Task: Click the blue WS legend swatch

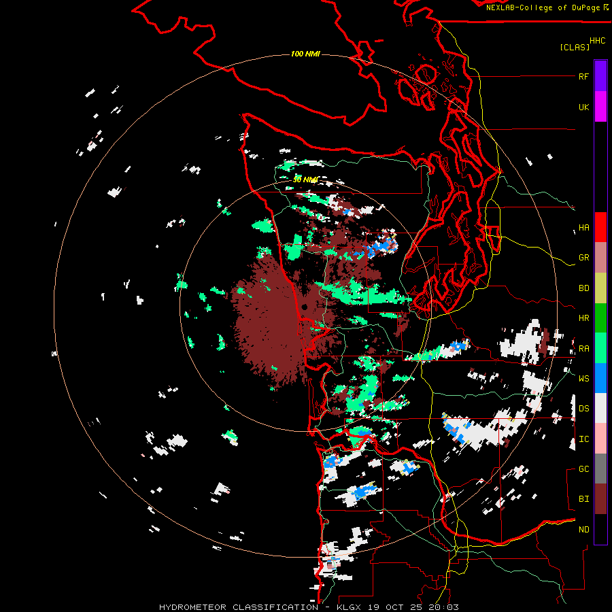Action: (x=600, y=378)
